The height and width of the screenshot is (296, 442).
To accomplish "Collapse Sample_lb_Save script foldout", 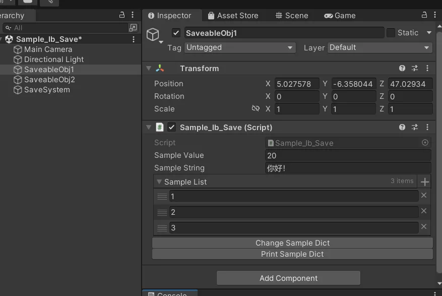I will (149, 127).
